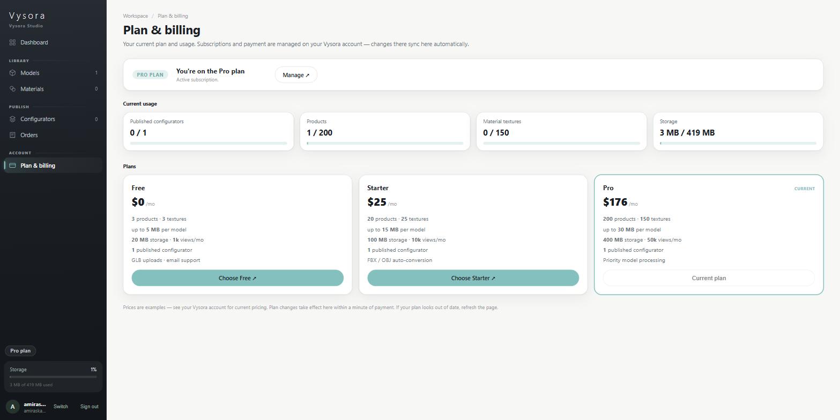The width and height of the screenshot is (840, 420).
Task: Click the disabled Current plan button
Action: [x=709, y=278]
